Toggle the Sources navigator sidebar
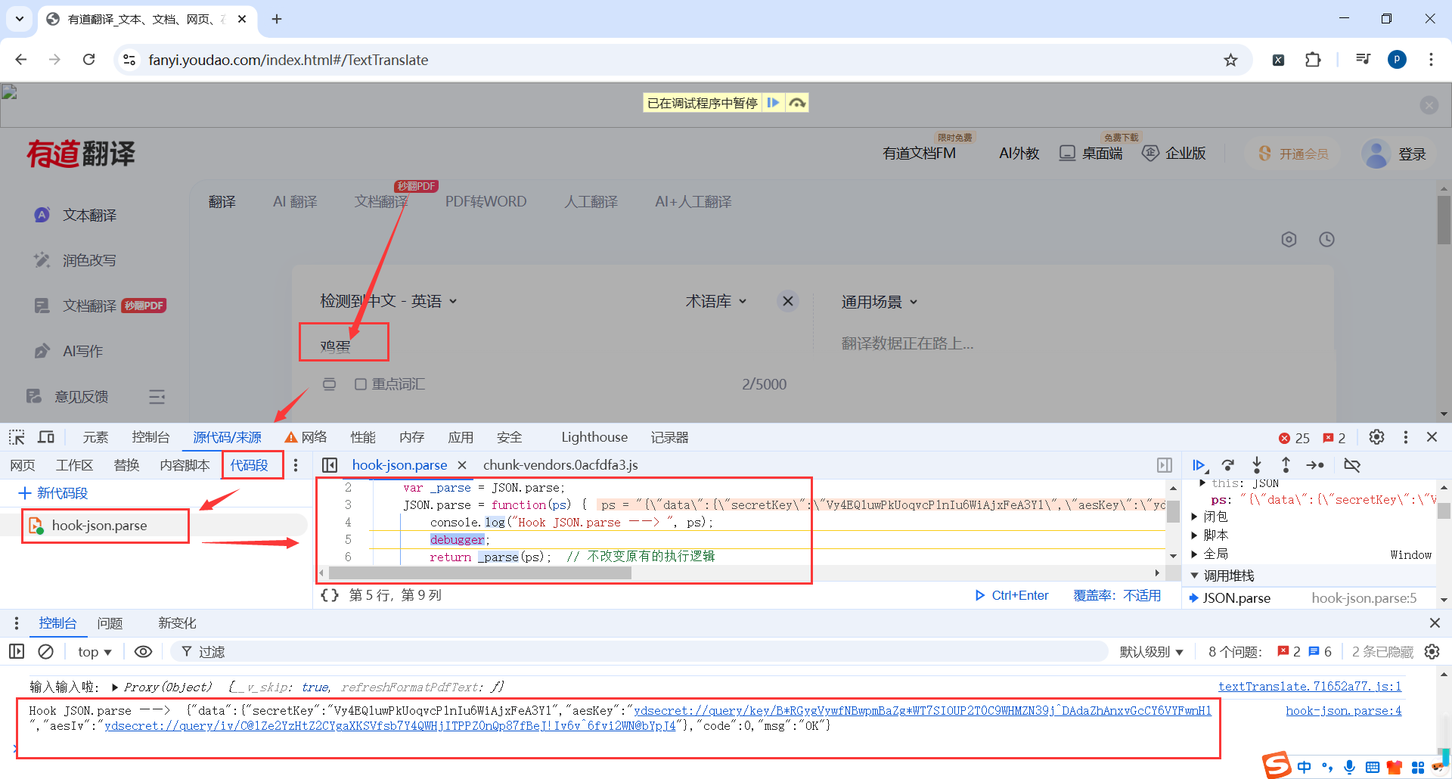1452x779 pixels. click(330, 465)
